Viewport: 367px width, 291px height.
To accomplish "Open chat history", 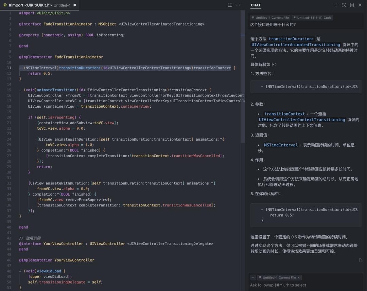I will 344,5.
